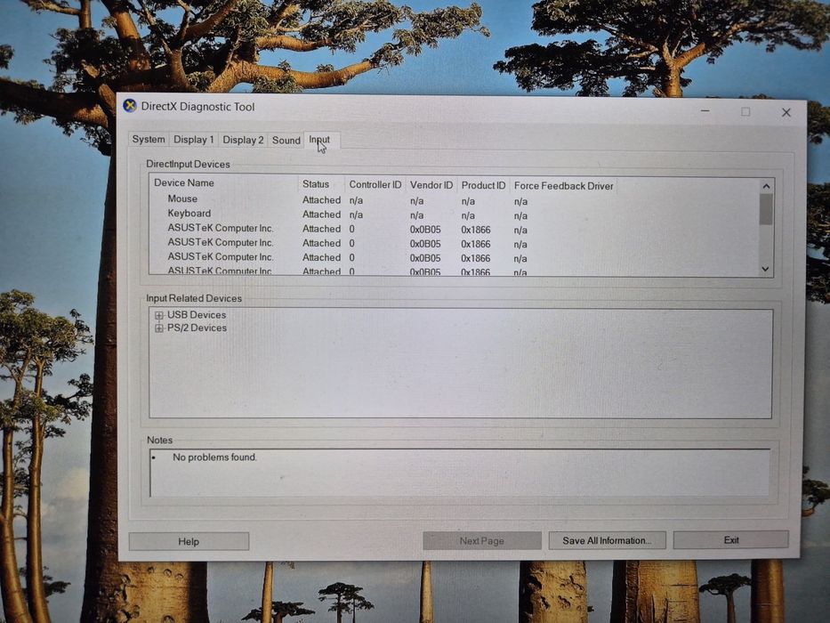This screenshot has width=830, height=623.
Task: Select the USB Devices label
Action: tap(197, 315)
